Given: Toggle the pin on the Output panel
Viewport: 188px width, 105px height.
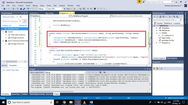Looking at the screenshot, I should [x=147, y=69].
